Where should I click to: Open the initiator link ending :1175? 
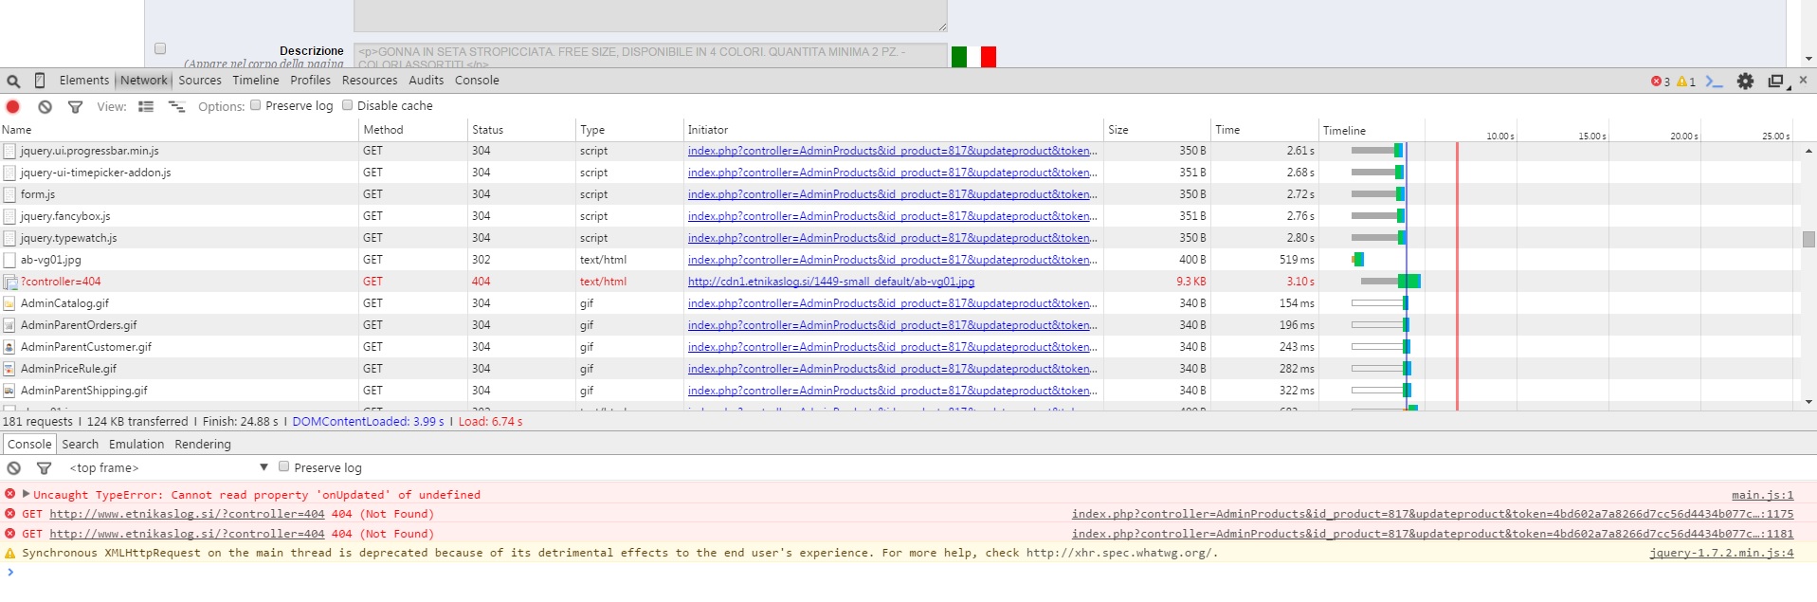click(1432, 514)
